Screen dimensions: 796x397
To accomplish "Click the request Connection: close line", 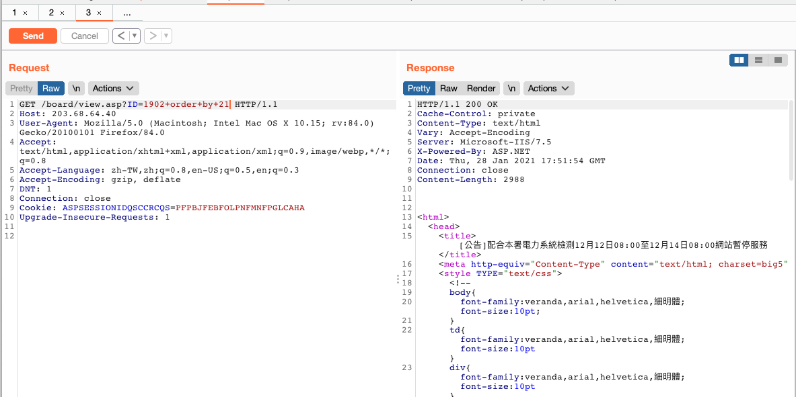I will pos(65,198).
